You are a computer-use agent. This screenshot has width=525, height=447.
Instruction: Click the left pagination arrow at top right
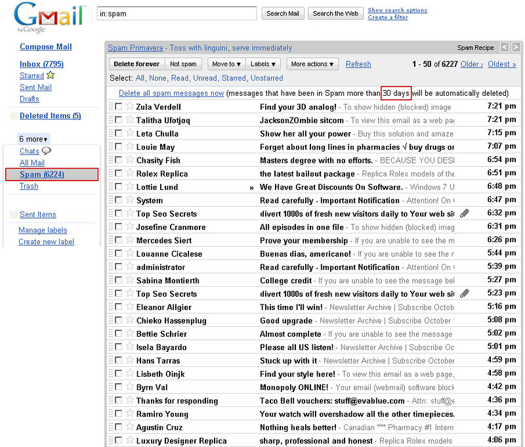tap(505, 47)
